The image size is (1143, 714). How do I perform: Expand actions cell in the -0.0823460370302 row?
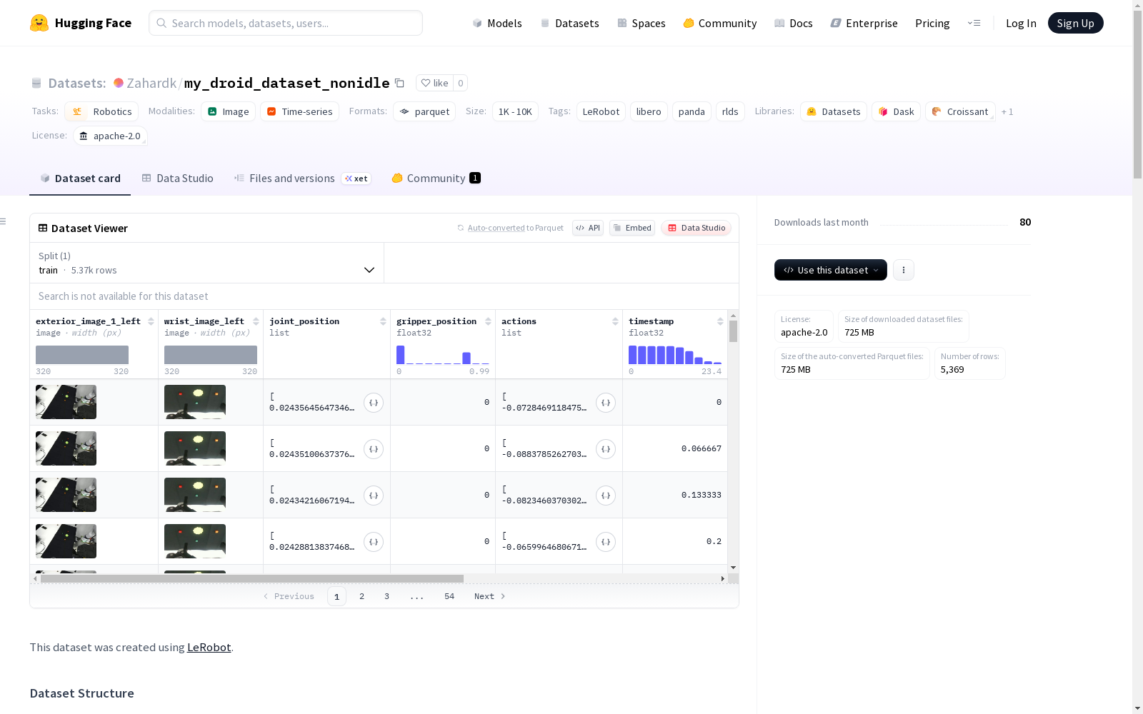[x=606, y=496]
